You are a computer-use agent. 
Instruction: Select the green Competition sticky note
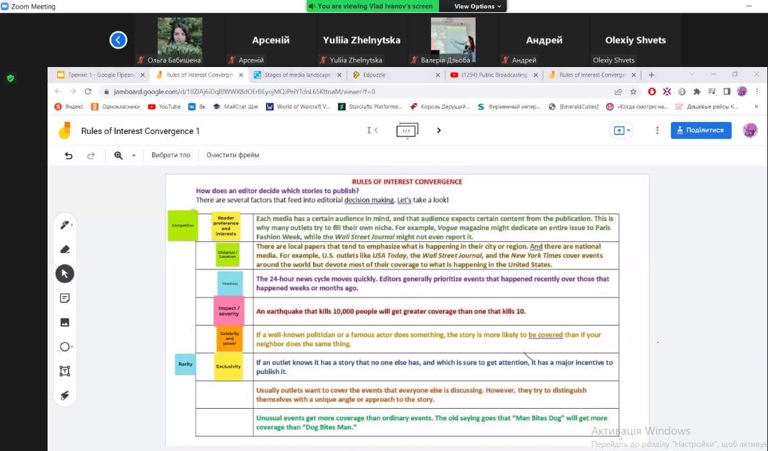click(x=182, y=226)
